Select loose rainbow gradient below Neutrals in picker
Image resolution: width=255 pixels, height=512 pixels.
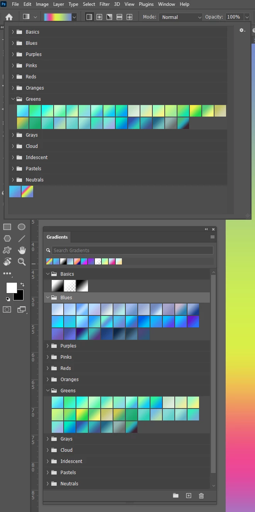point(27,192)
